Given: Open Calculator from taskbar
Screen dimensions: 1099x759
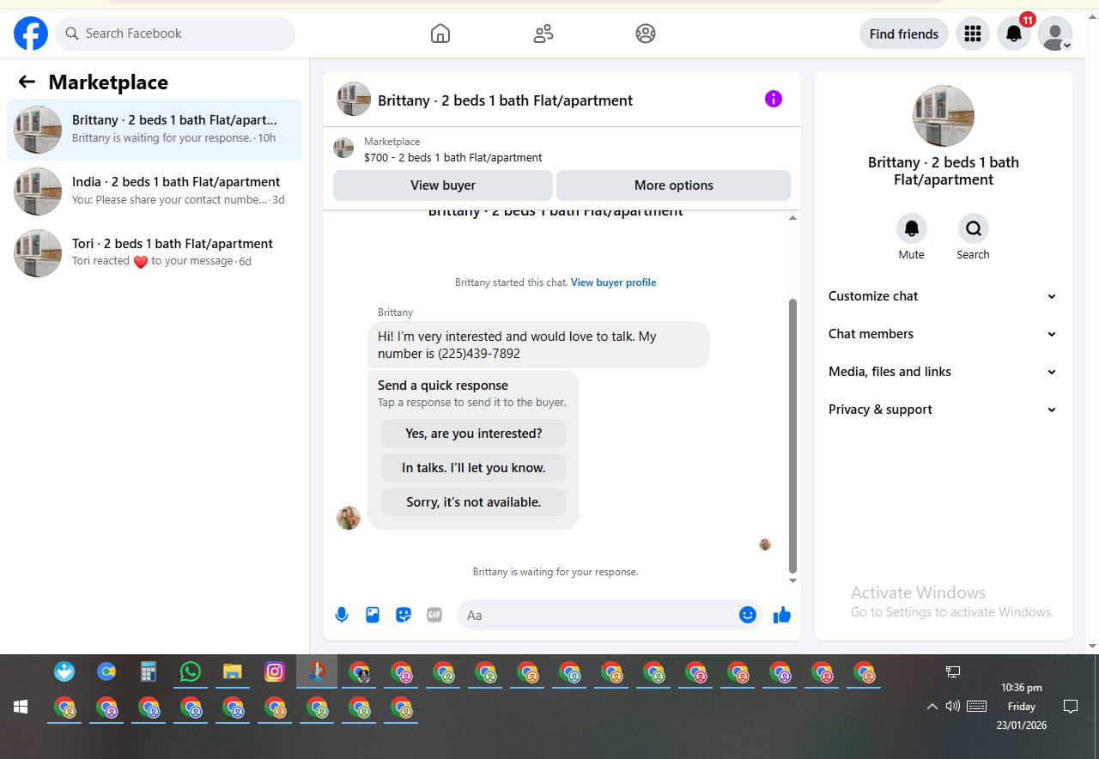Looking at the screenshot, I should (149, 672).
